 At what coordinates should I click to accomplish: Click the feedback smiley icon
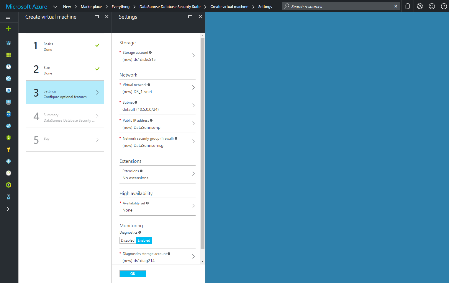[432, 6]
